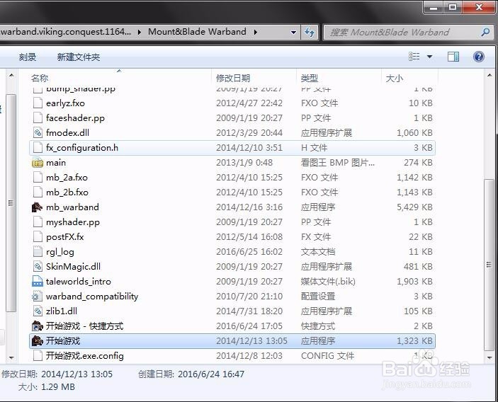Click the faceshader.pp file icon
498x402 pixels.
(38, 118)
